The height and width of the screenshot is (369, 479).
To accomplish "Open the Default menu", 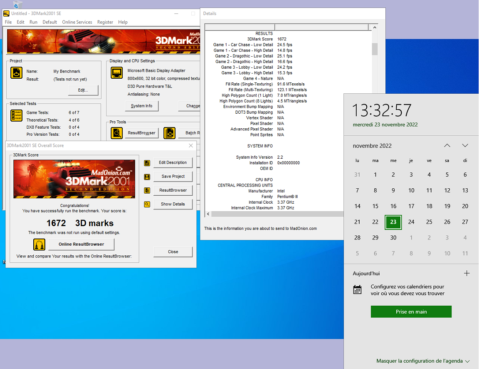I will [49, 22].
